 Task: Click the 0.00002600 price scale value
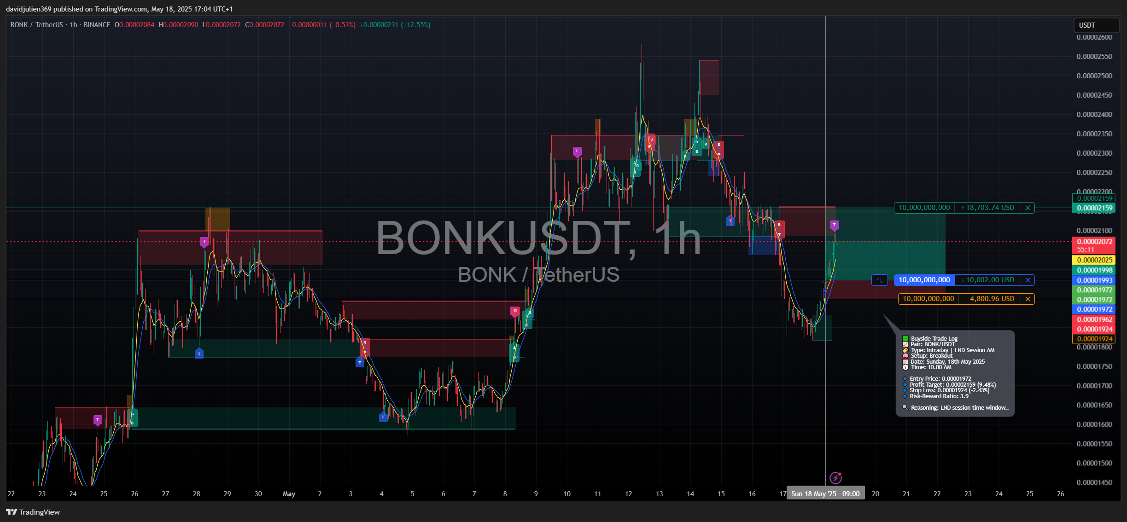coord(1094,37)
